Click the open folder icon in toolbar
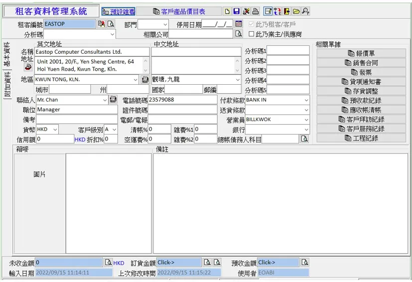This screenshot has height=282, width=412. pyautogui.click(x=296, y=11)
